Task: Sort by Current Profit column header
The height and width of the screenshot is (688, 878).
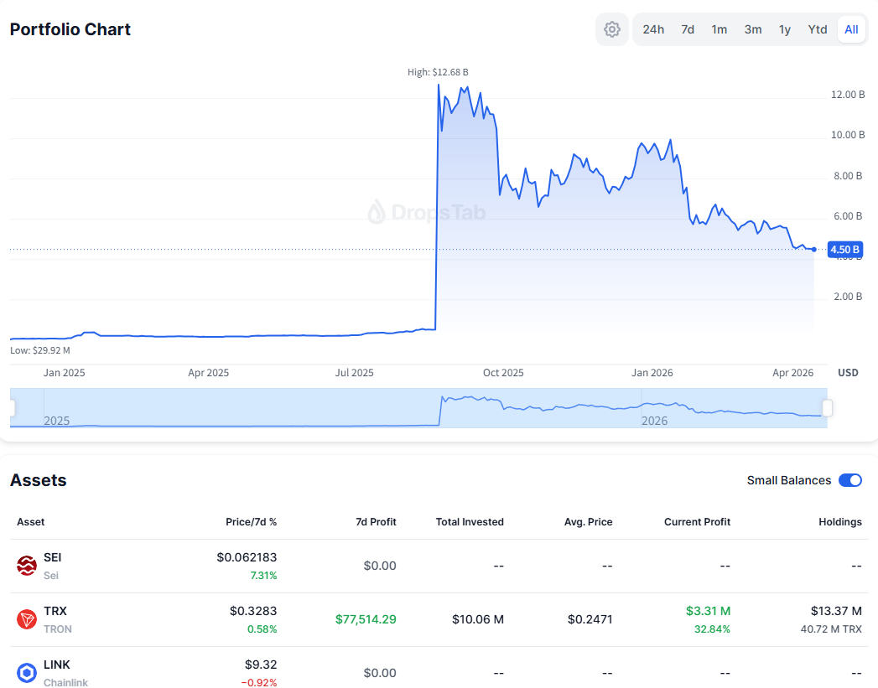Action: [x=697, y=521]
